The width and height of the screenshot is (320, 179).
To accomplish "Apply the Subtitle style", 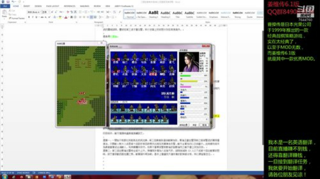I will [190, 14].
